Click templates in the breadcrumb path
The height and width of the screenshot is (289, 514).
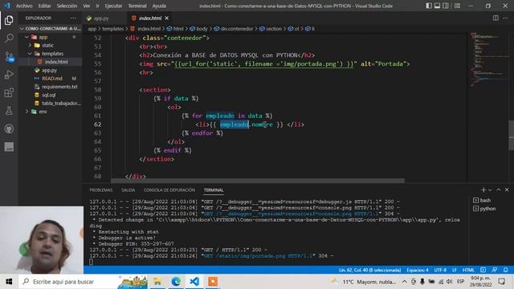[x=112, y=29]
